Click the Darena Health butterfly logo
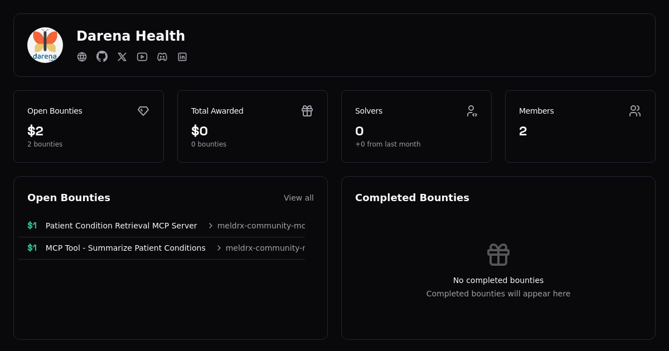This screenshot has width=669, height=351. [45, 45]
